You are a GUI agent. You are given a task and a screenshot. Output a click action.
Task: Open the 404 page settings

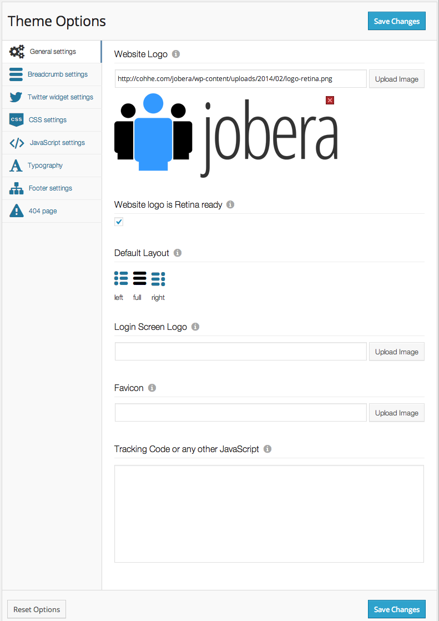pos(42,211)
